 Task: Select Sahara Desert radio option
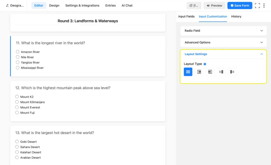17,147
